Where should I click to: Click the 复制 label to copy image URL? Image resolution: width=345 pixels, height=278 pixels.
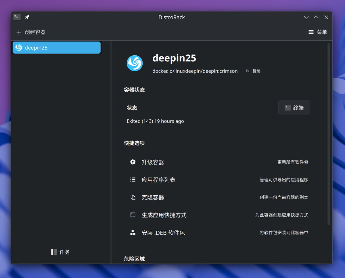click(x=256, y=71)
